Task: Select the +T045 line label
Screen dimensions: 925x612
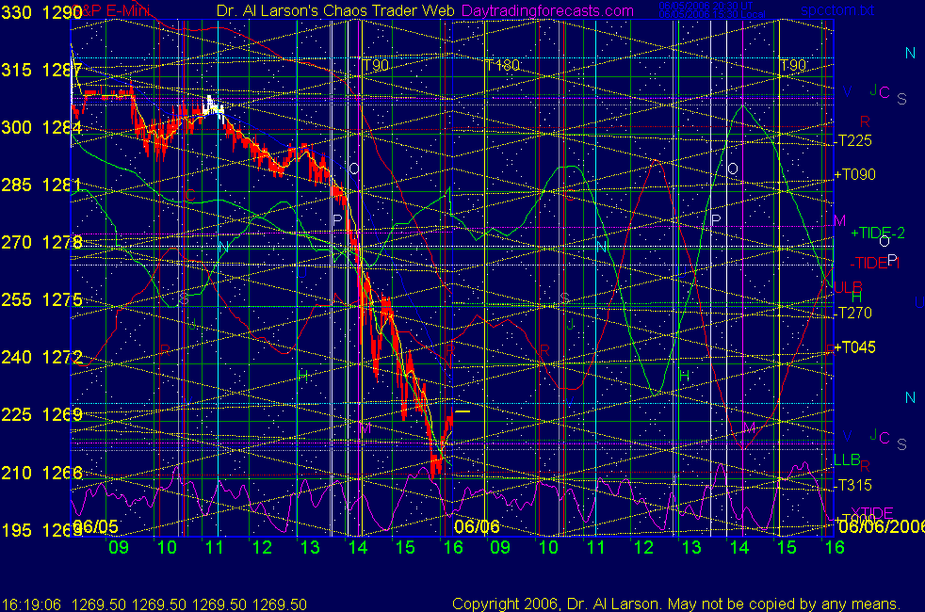Action: click(854, 346)
